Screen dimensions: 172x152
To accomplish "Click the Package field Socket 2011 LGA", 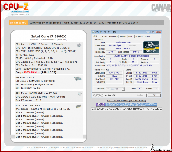I will [x=124, y=49].
